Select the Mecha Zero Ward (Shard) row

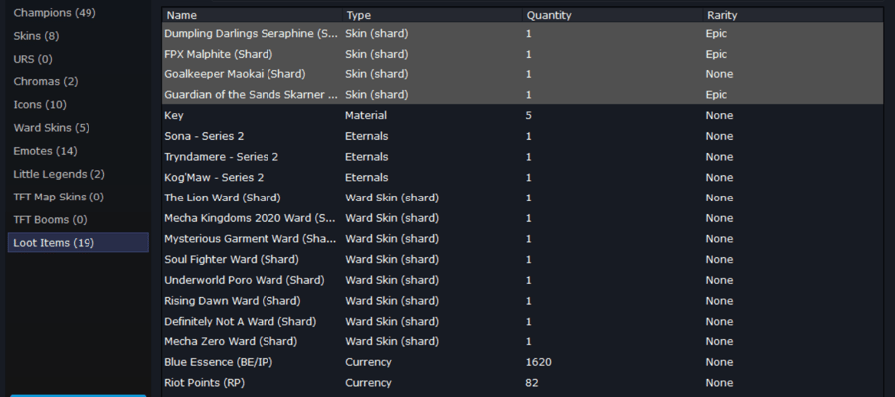coord(523,341)
